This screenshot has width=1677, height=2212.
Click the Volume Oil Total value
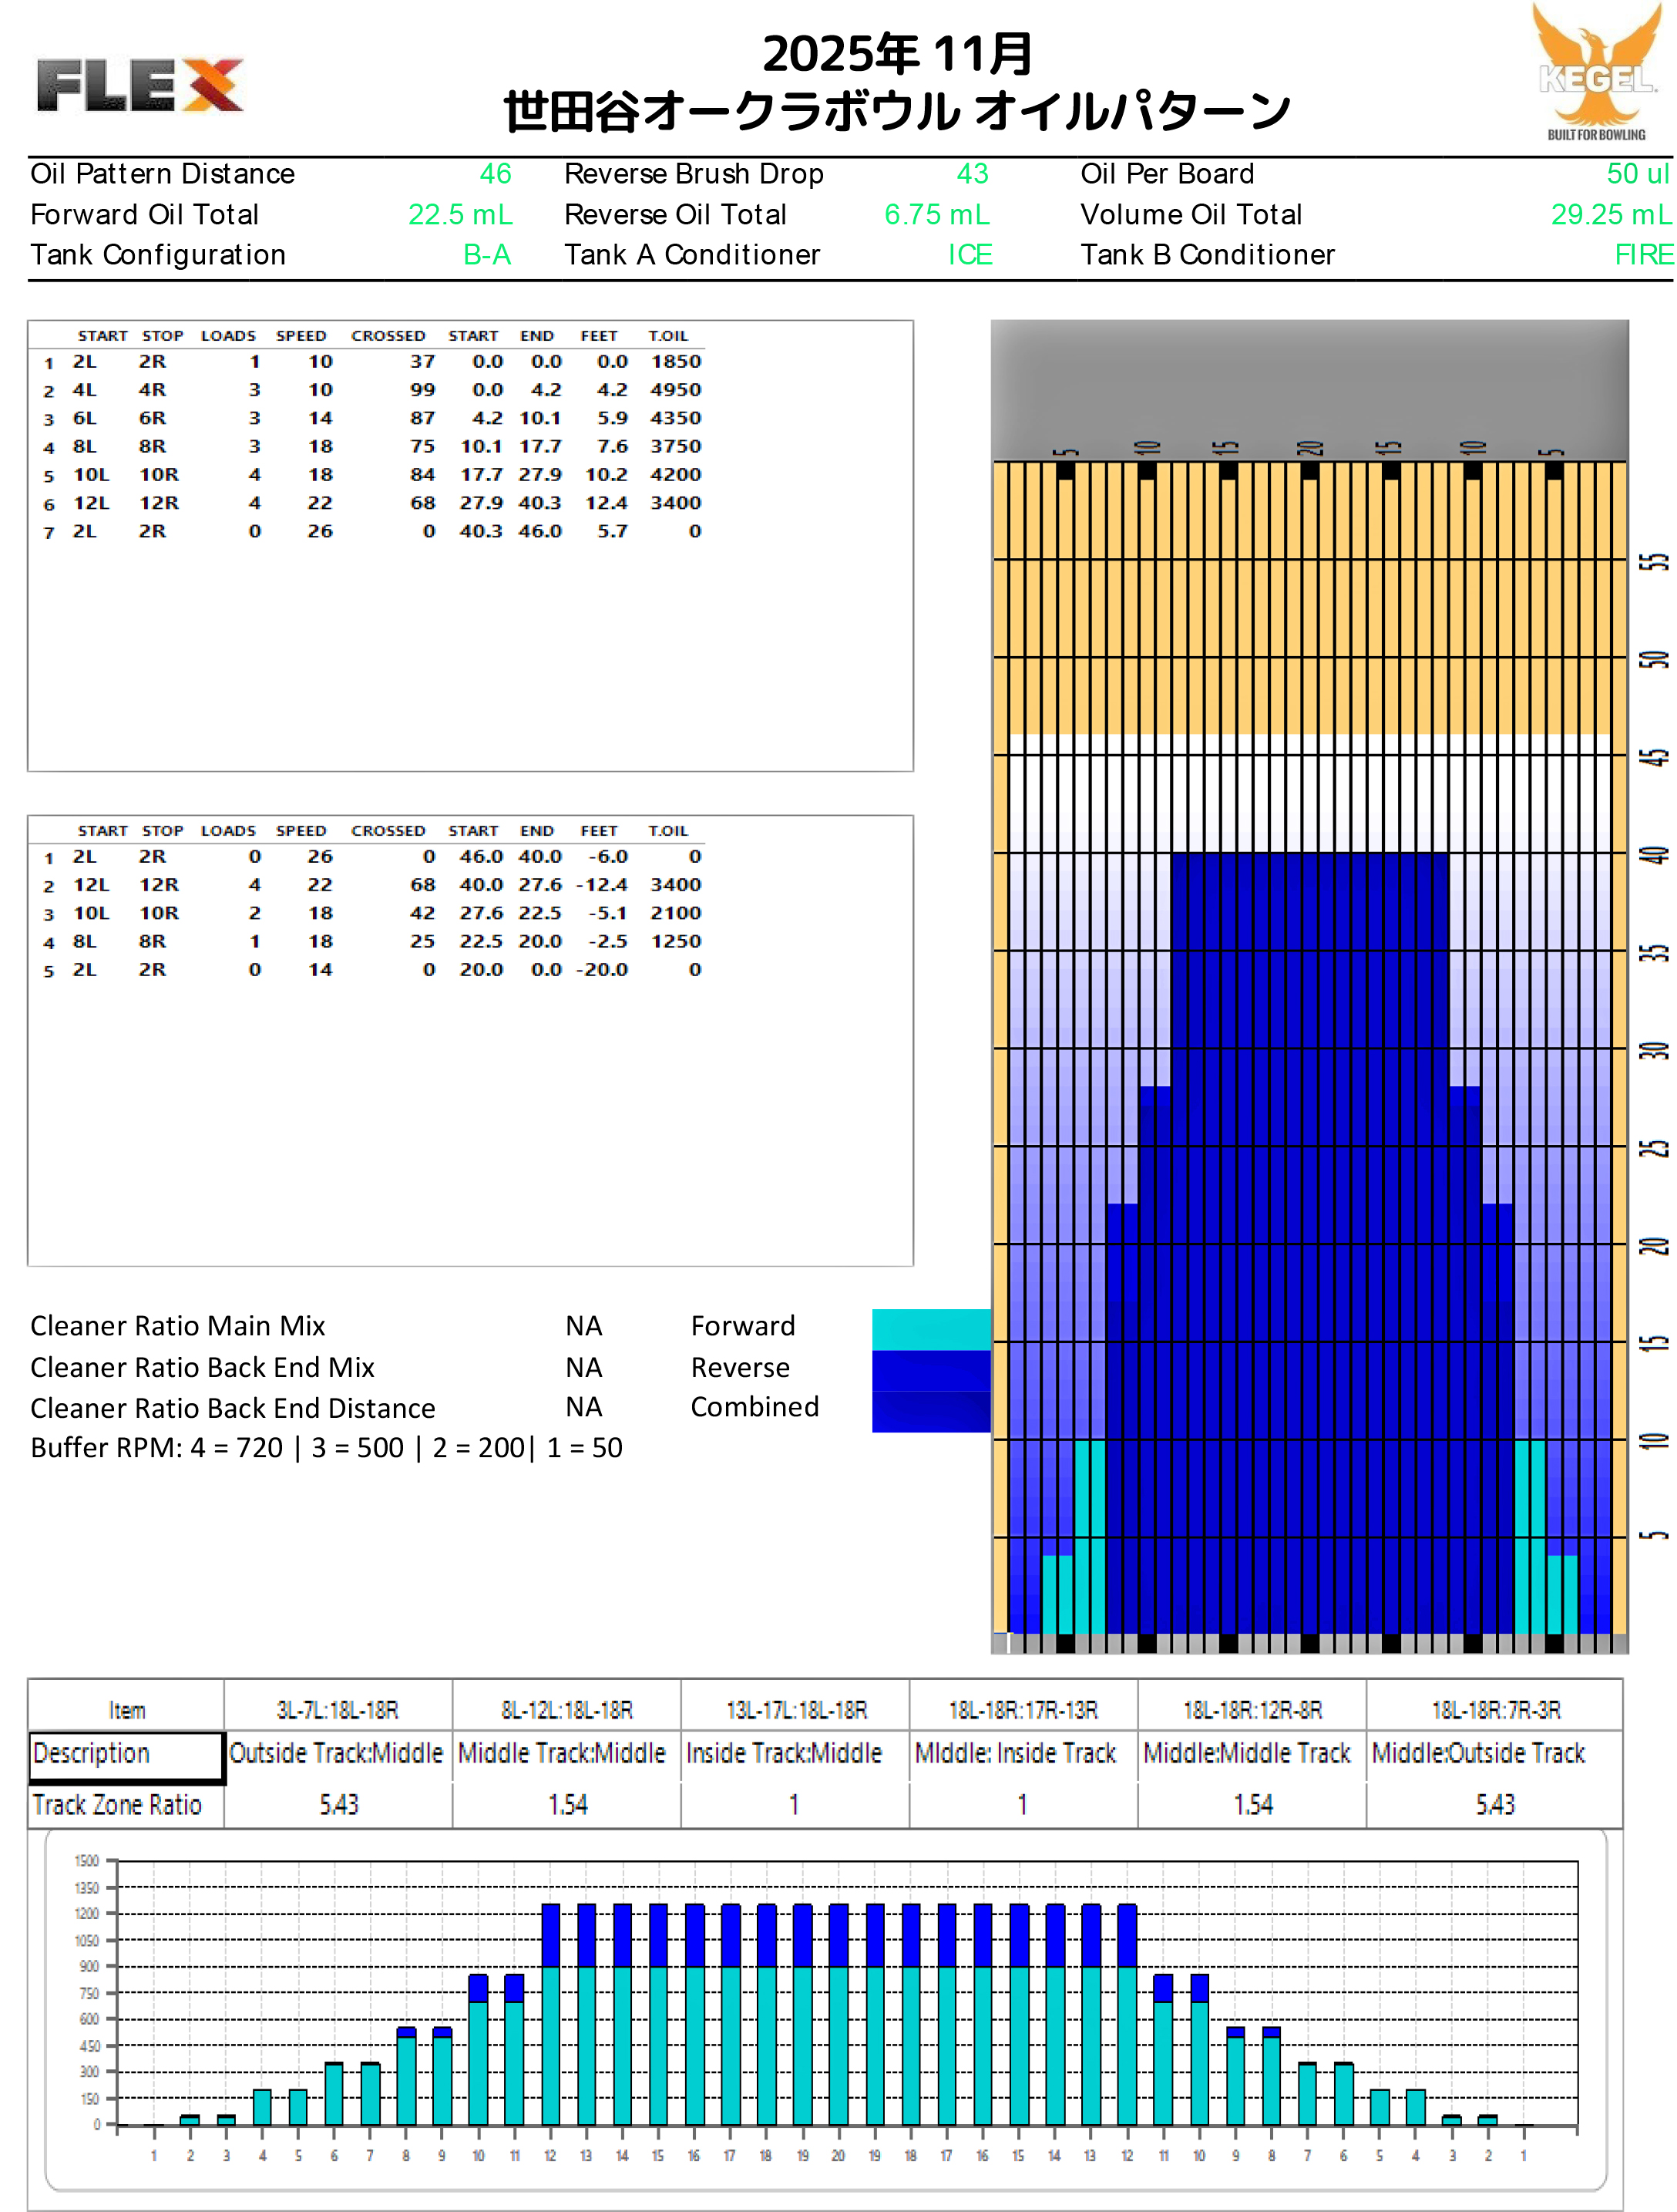1609,215
